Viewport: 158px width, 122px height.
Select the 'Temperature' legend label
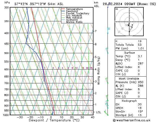[x=74, y=9]
